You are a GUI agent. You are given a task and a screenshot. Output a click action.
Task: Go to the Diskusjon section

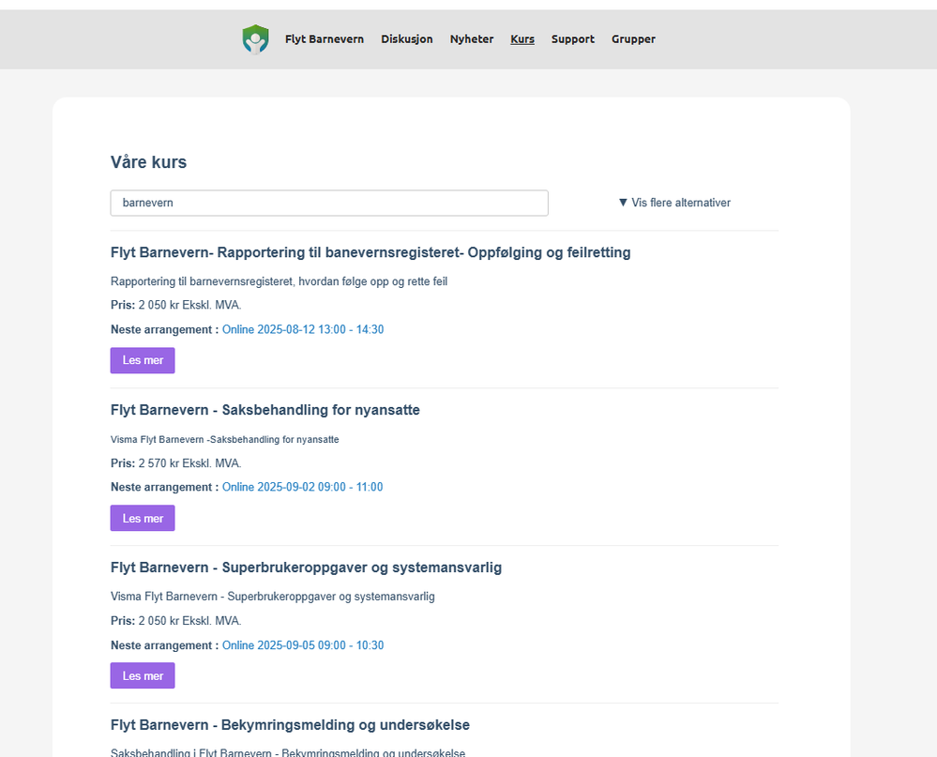click(x=407, y=38)
